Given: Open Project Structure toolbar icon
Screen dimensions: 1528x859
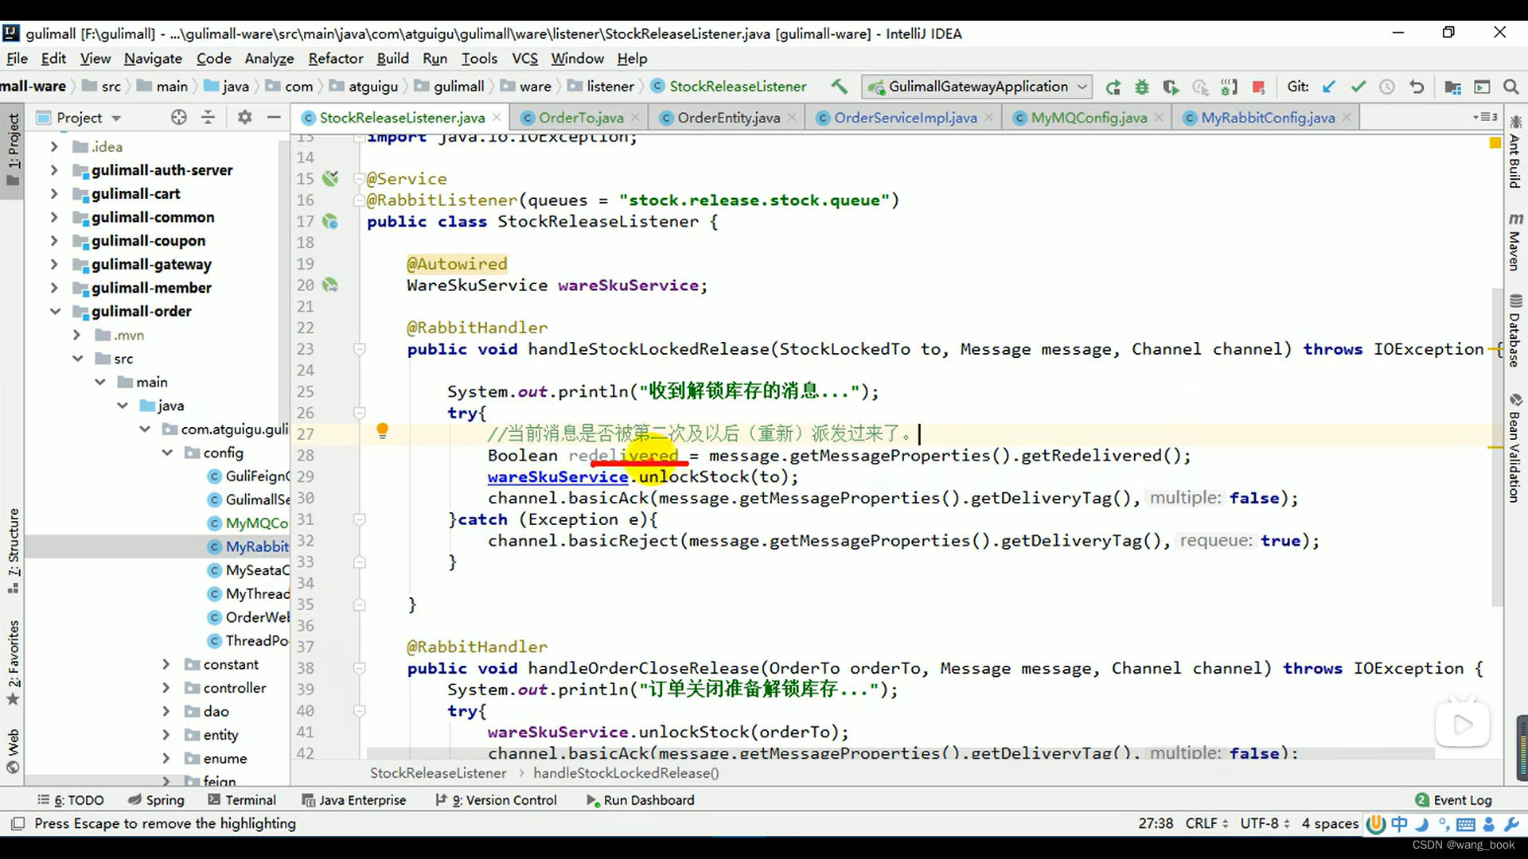Looking at the screenshot, I should click(1452, 87).
